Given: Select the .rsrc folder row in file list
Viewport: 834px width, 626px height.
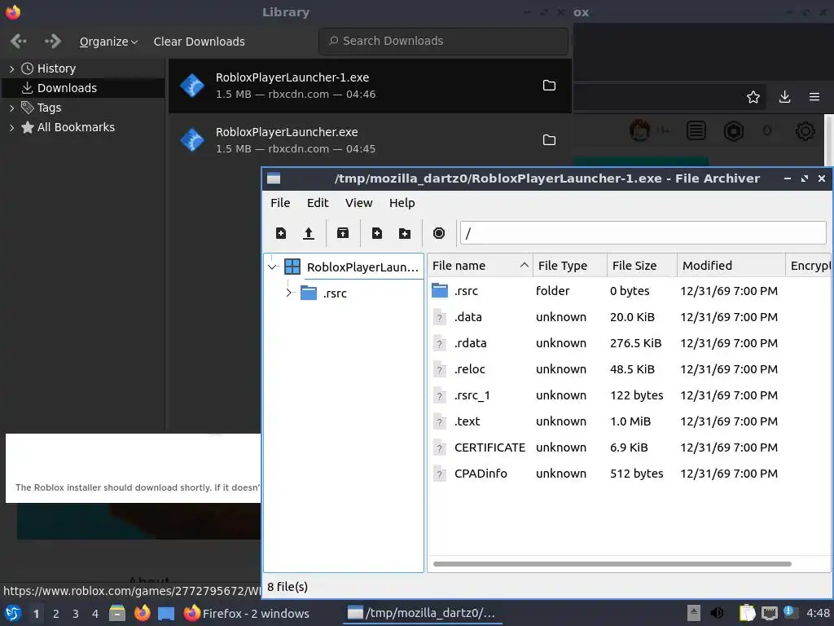Looking at the screenshot, I should [630, 291].
